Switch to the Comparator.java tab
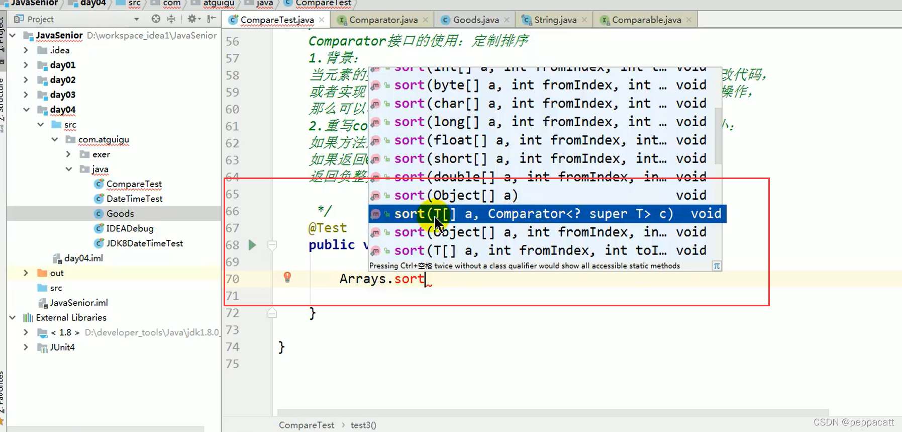 coord(383,20)
